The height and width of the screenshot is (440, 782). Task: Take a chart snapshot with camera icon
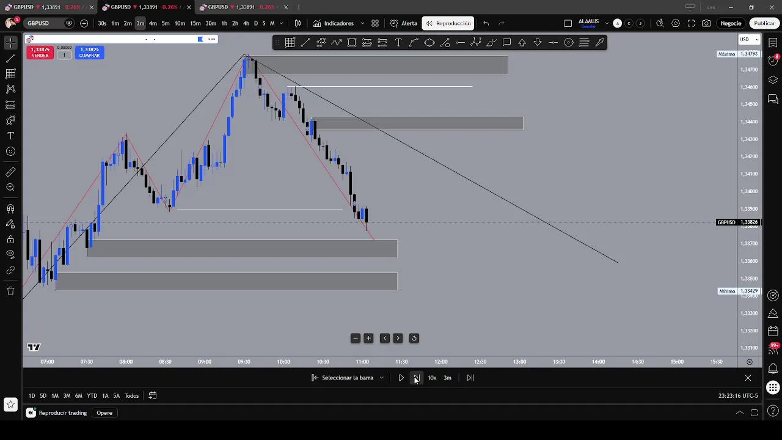(x=706, y=23)
